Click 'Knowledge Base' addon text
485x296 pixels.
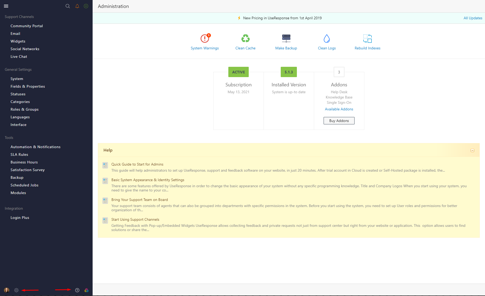339,97
